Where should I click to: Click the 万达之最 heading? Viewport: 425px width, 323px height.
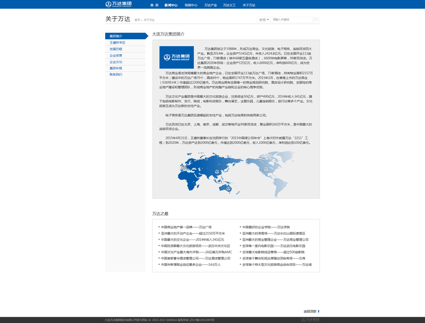pyautogui.click(x=160, y=214)
